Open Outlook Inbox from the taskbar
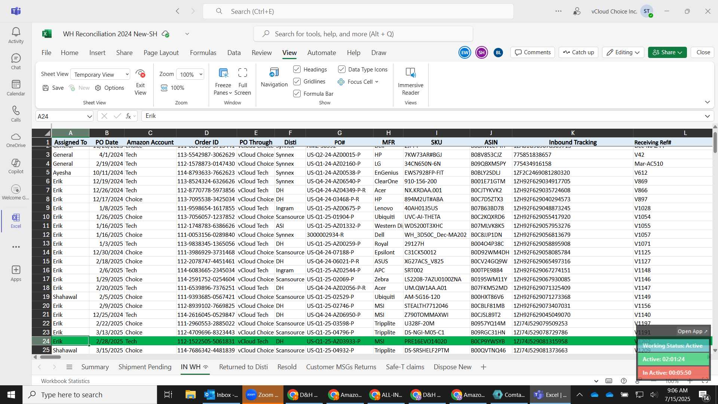 [x=221, y=395]
